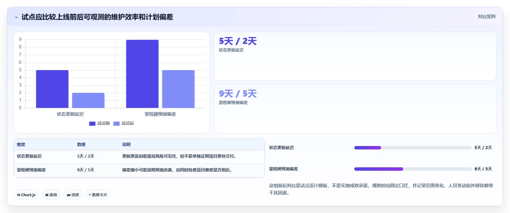Viewport: 510px width, 213px height.
Task: Click the 状态更新延迟 caption in the data card
Action: 231,50
